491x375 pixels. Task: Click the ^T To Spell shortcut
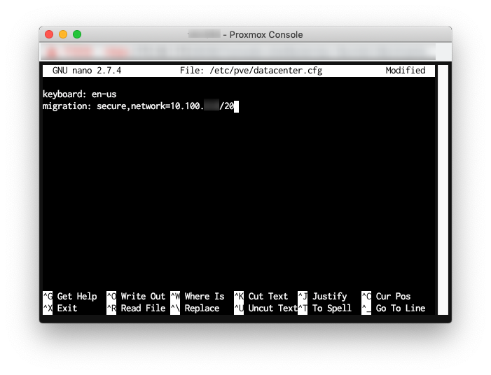point(324,309)
